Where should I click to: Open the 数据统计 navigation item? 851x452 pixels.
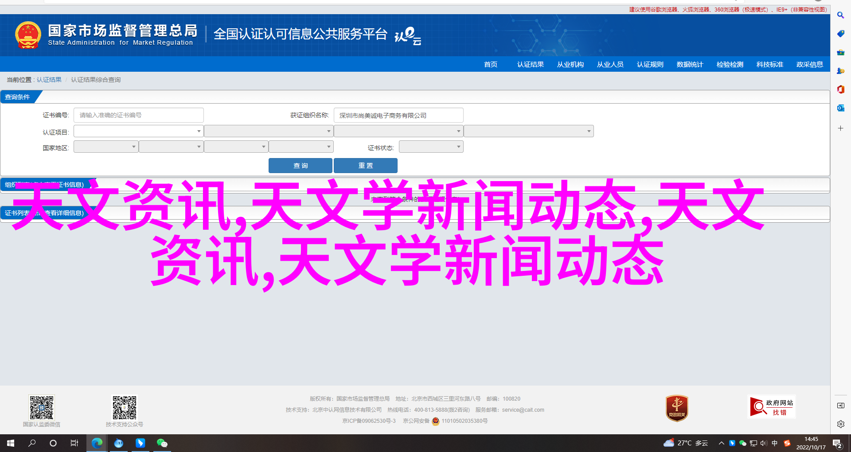(x=690, y=65)
